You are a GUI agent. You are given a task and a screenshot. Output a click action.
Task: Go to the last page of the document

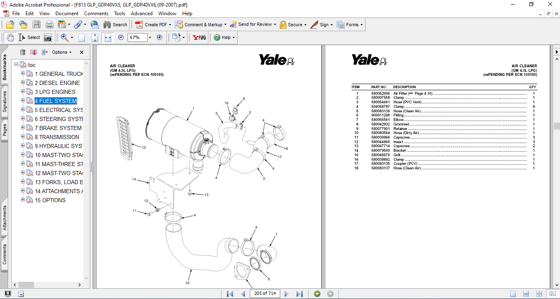tap(299, 294)
